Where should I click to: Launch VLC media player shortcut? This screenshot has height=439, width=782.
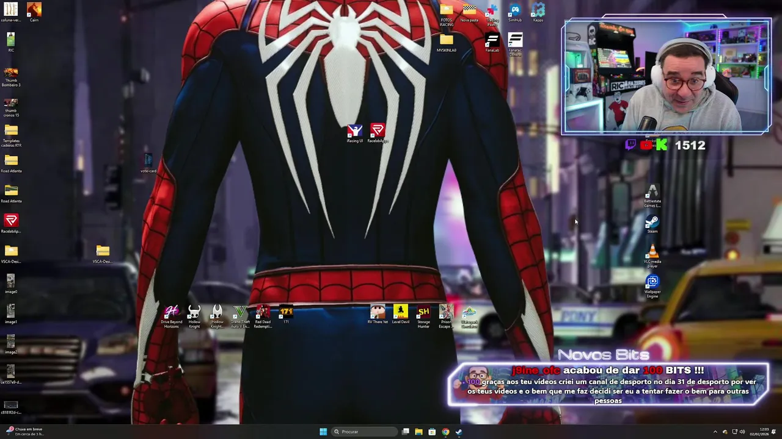652,256
